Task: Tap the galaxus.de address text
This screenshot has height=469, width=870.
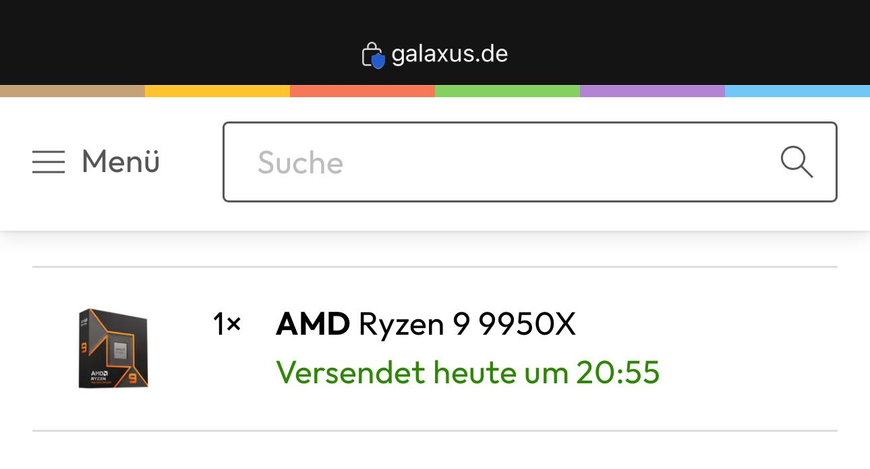Action: 449,54
